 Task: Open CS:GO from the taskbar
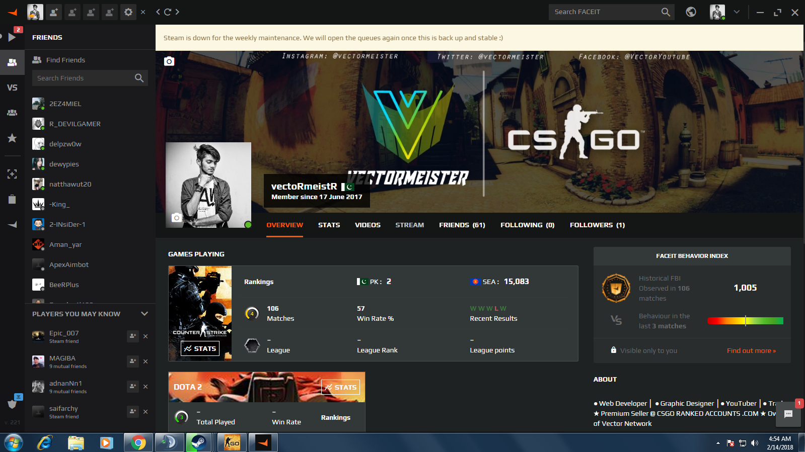click(232, 442)
